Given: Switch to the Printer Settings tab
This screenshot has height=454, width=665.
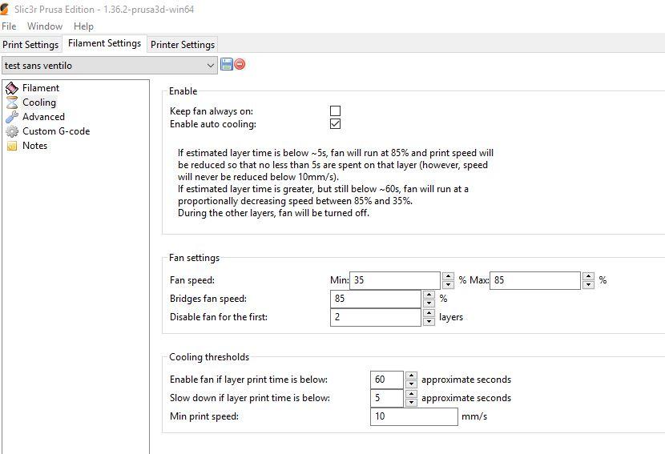Looking at the screenshot, I should pos(183,45).
